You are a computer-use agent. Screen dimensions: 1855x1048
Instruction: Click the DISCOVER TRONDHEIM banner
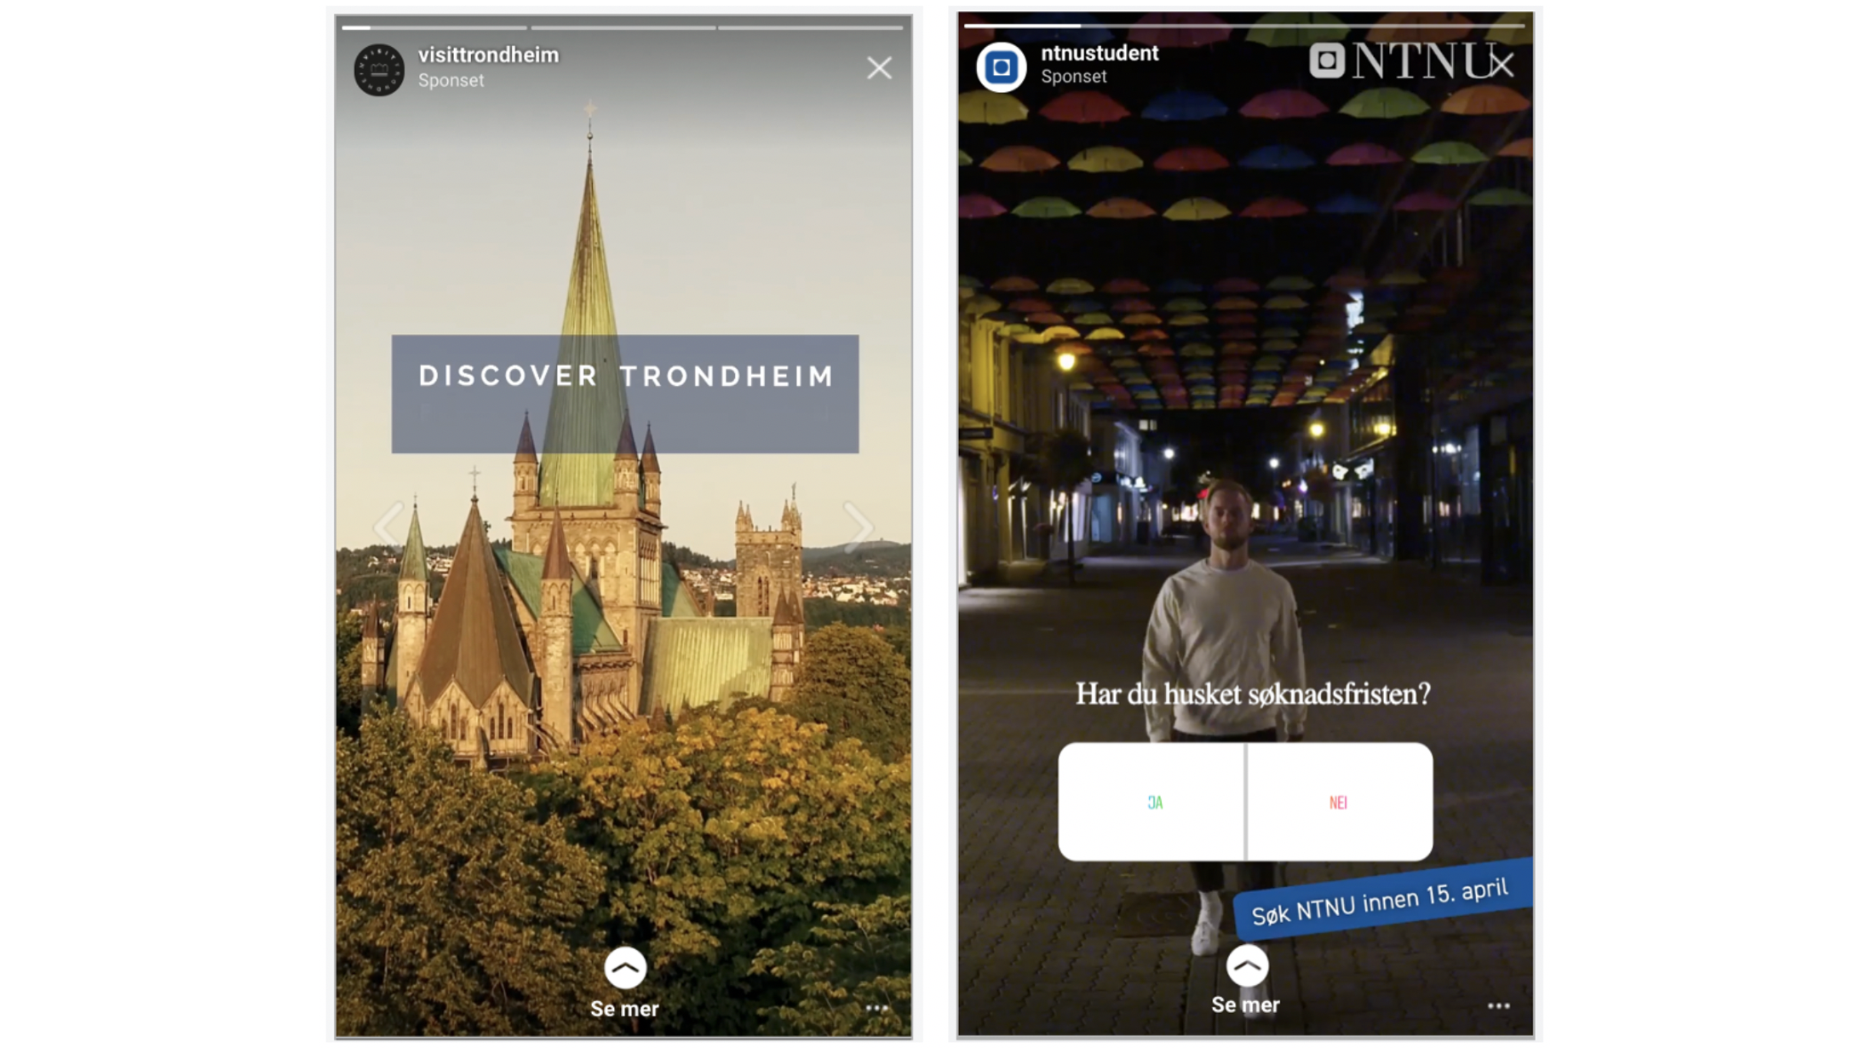[x=625, y=394]
